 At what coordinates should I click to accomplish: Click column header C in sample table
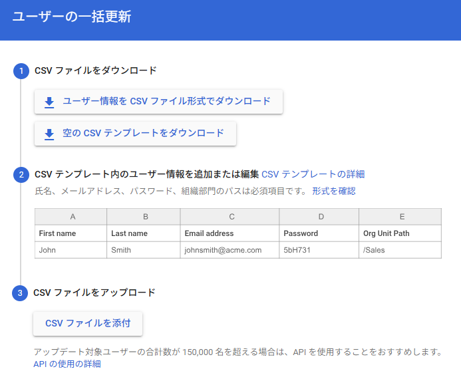click(x=230, y=217)
